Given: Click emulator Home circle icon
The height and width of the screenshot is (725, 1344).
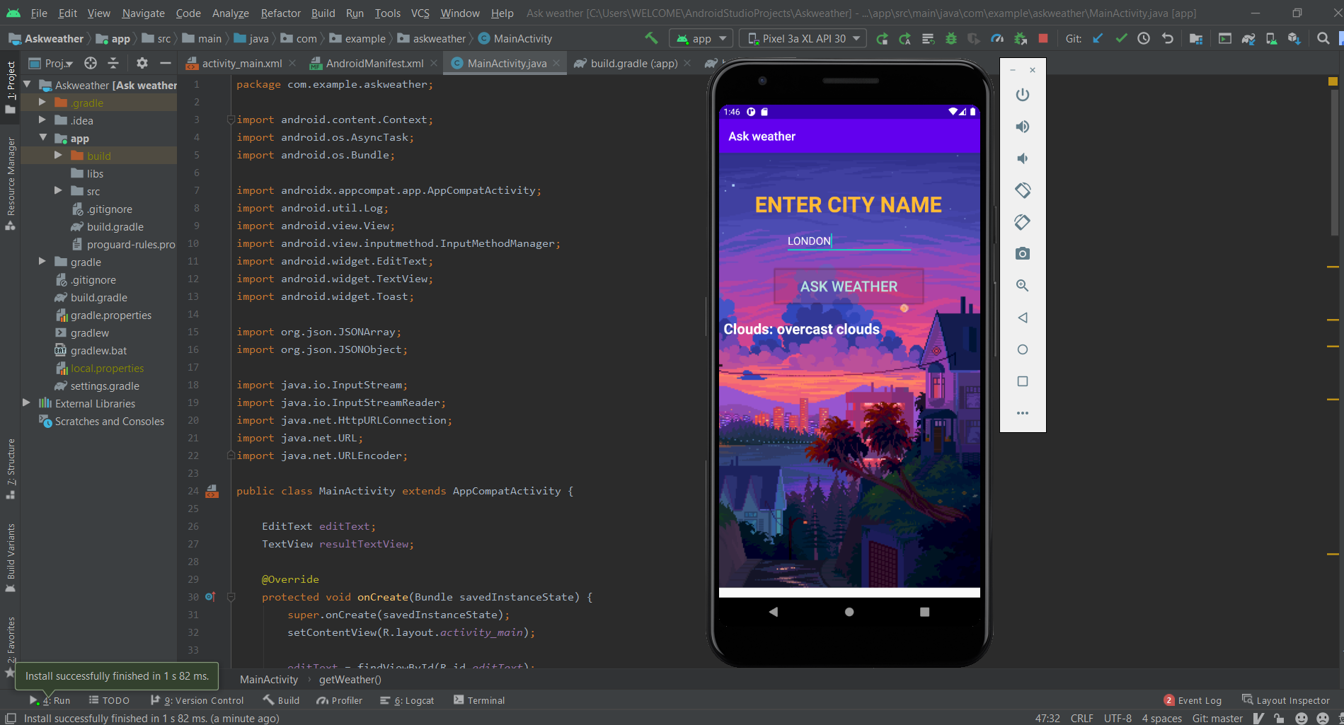Looking at the screenshot, I should point(1023,349).
